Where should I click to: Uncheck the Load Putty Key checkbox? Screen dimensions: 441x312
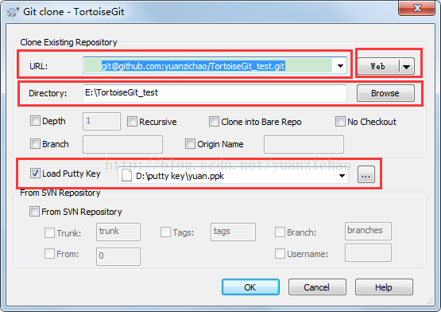(35, 173)
